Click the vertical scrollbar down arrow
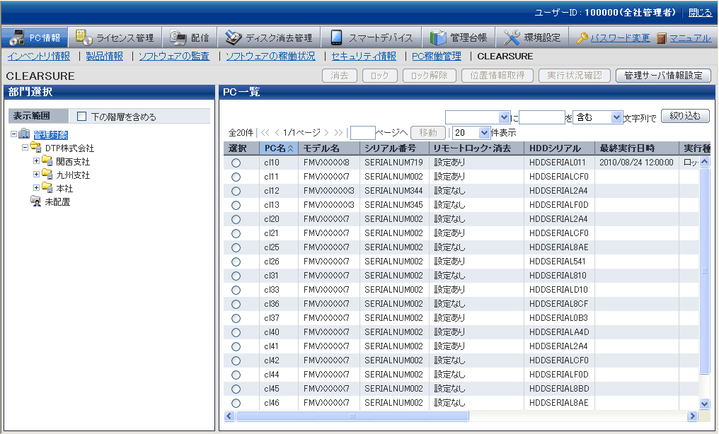 pyautogui.click(x=705, y=404)
